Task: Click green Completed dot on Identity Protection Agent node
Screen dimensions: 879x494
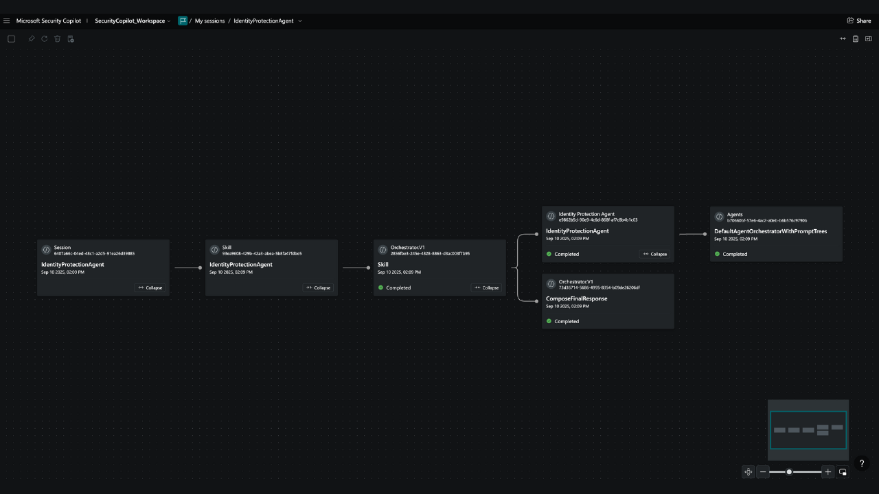Action: (x=549, y=254)
